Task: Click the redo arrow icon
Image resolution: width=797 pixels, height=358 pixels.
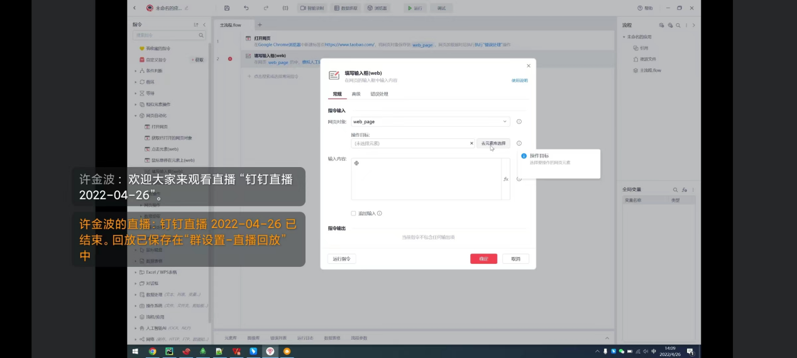Action: 266,8
